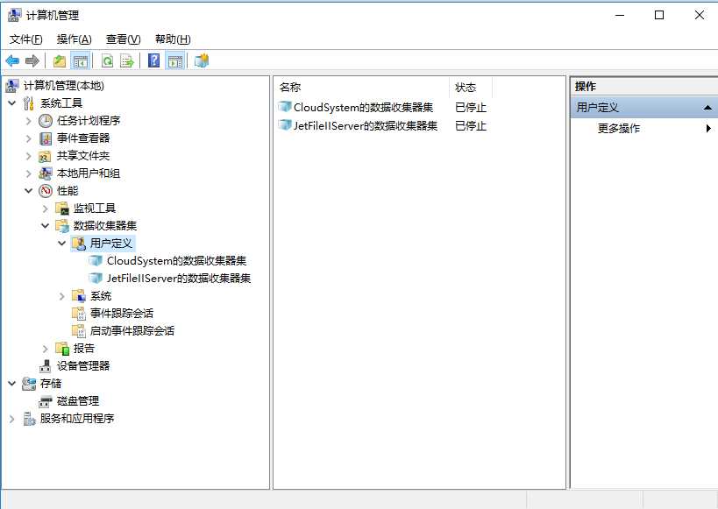Expand the 共享文件夹 tree node

click(x=28, y=156)
